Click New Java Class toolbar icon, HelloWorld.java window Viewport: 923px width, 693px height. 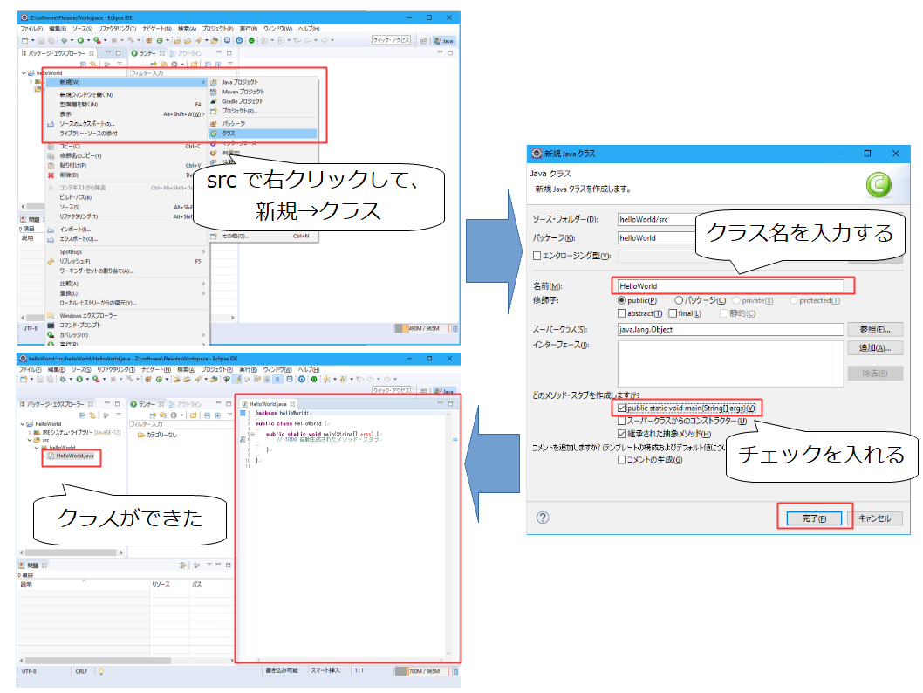coord(159,379)
